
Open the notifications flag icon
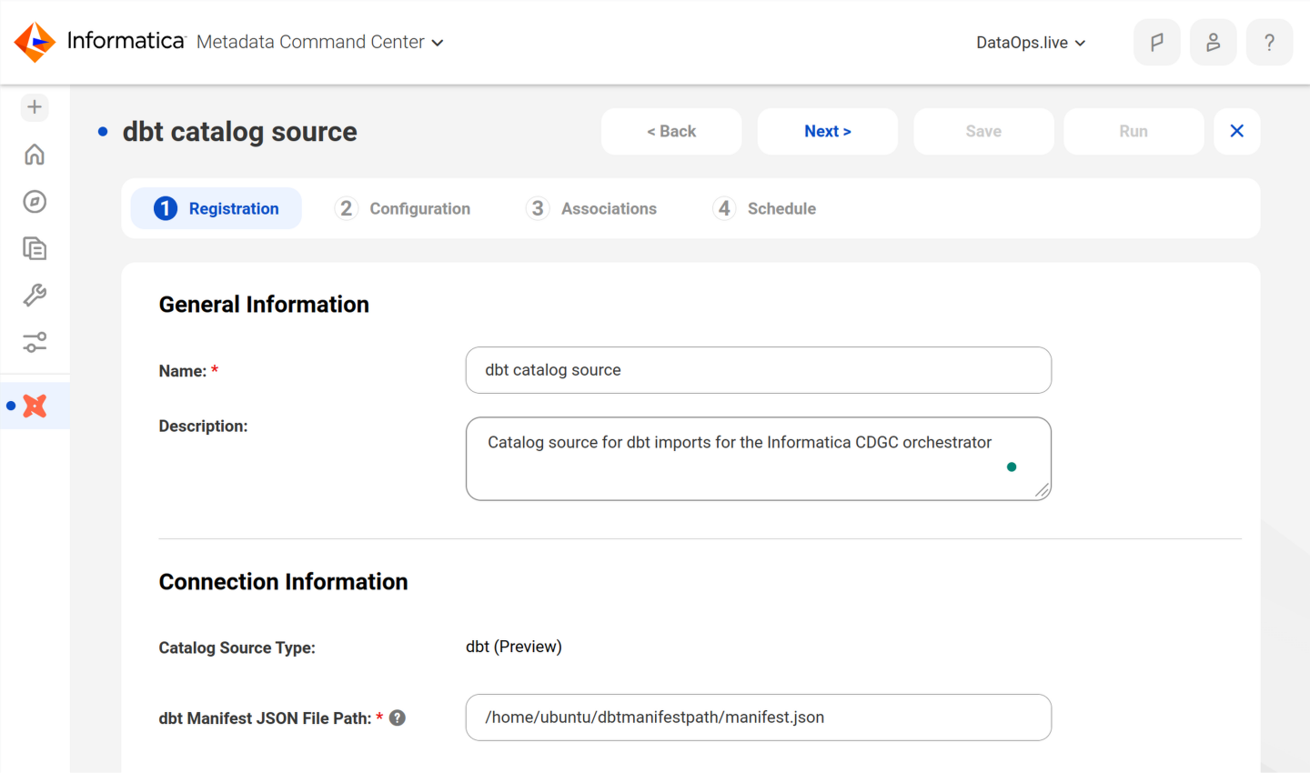pyautogui.click(x=1157, y=42)
